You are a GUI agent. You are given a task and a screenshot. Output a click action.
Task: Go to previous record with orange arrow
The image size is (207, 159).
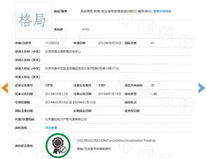[5, 88]
